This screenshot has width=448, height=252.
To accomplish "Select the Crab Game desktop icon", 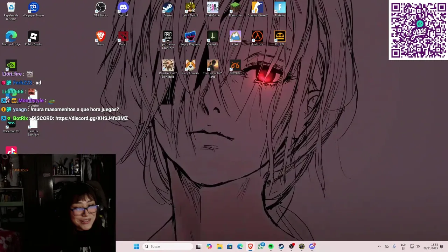I will click(x=213, y=10).
